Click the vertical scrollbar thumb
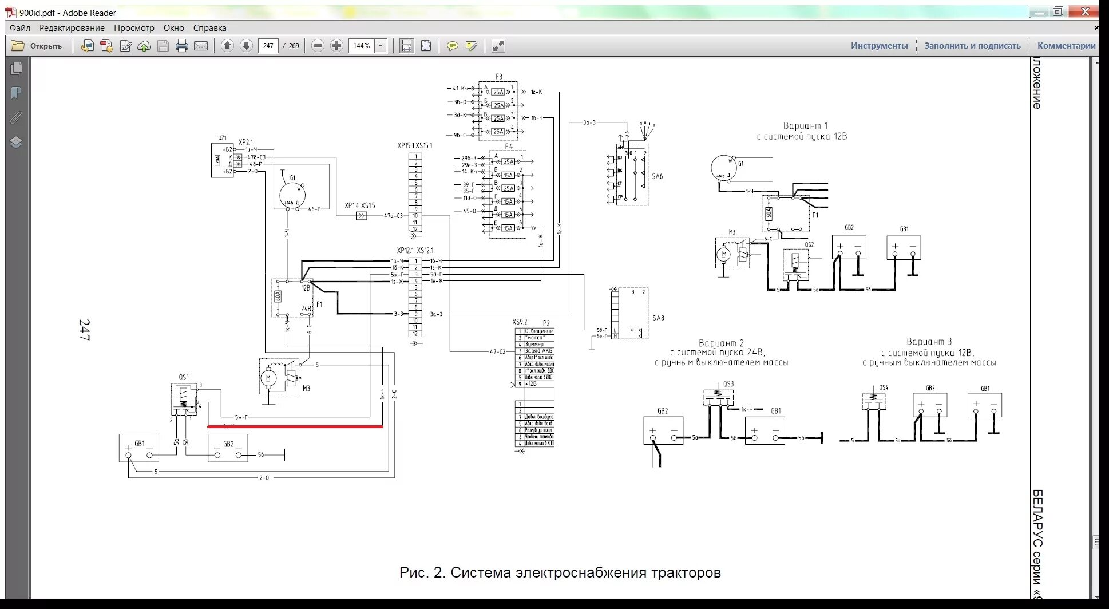 [x=1095, y=542]
